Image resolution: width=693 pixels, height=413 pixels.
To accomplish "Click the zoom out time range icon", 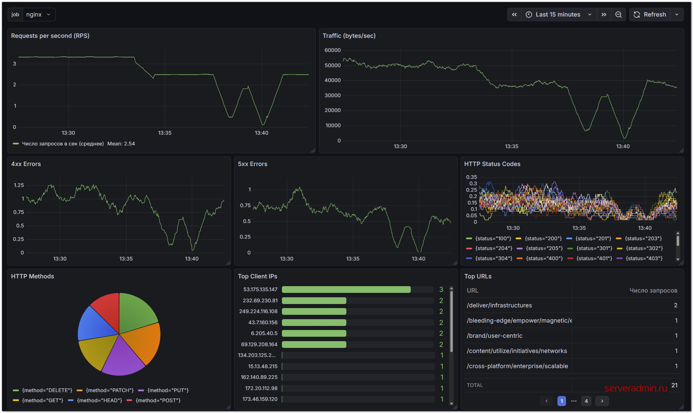I will [618, 15].
